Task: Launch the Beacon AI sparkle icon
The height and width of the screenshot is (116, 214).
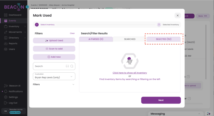Action: 6,86
